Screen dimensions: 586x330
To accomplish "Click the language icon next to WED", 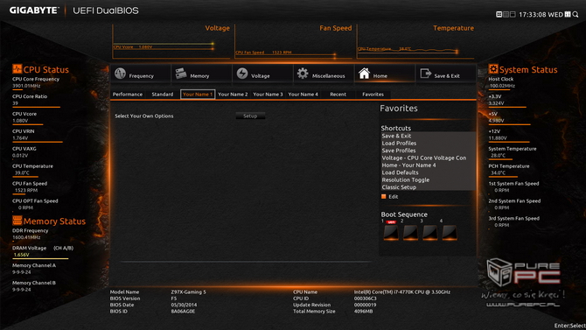I will pyautogui.click(x=568, y=14).
